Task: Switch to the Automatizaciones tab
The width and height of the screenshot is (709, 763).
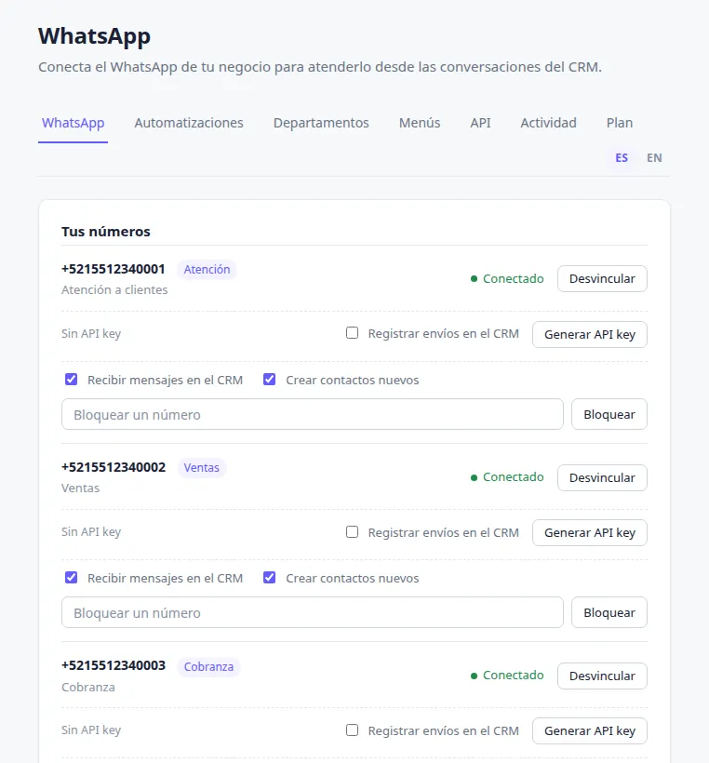Action: pyautogui.click(x=189, y=123)
